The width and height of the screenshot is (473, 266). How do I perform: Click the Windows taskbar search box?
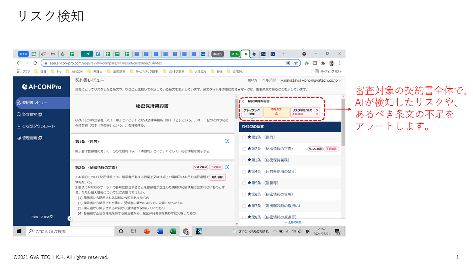click(70, 232)
